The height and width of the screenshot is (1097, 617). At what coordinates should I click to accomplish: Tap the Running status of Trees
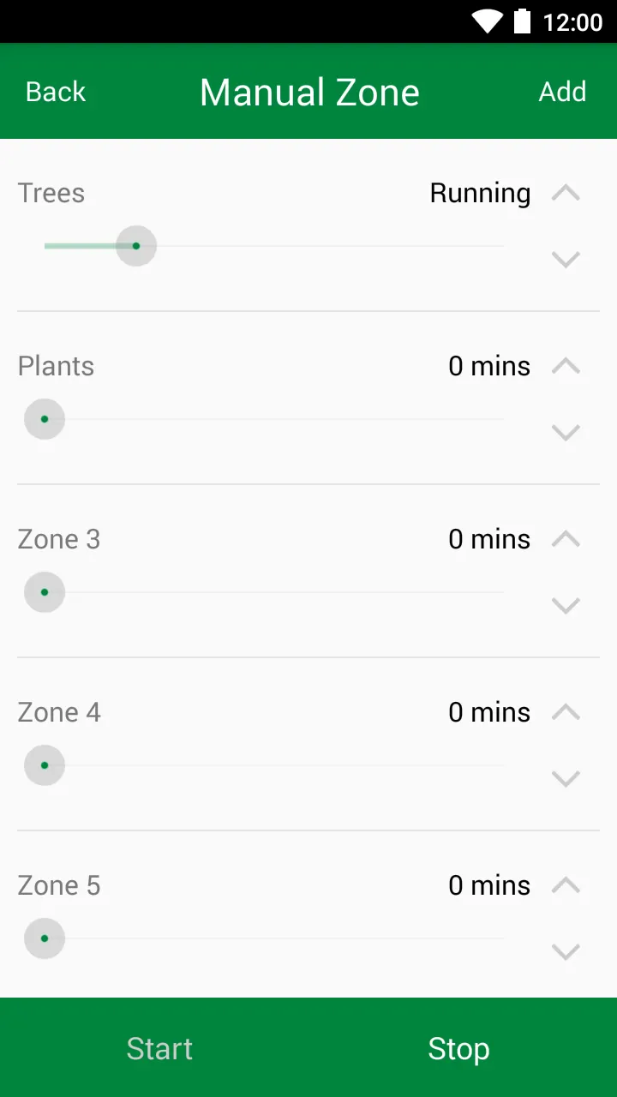tap(480, 193)
